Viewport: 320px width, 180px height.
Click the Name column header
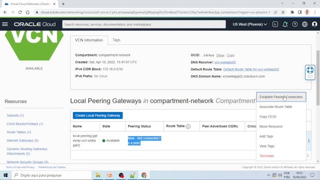point(77,126)
